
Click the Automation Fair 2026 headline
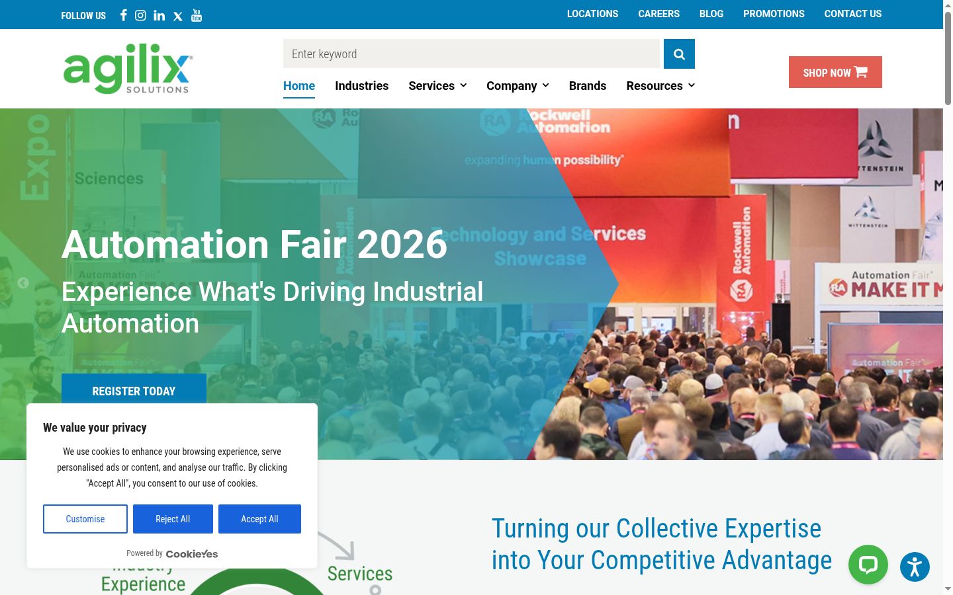click(255, 245)
